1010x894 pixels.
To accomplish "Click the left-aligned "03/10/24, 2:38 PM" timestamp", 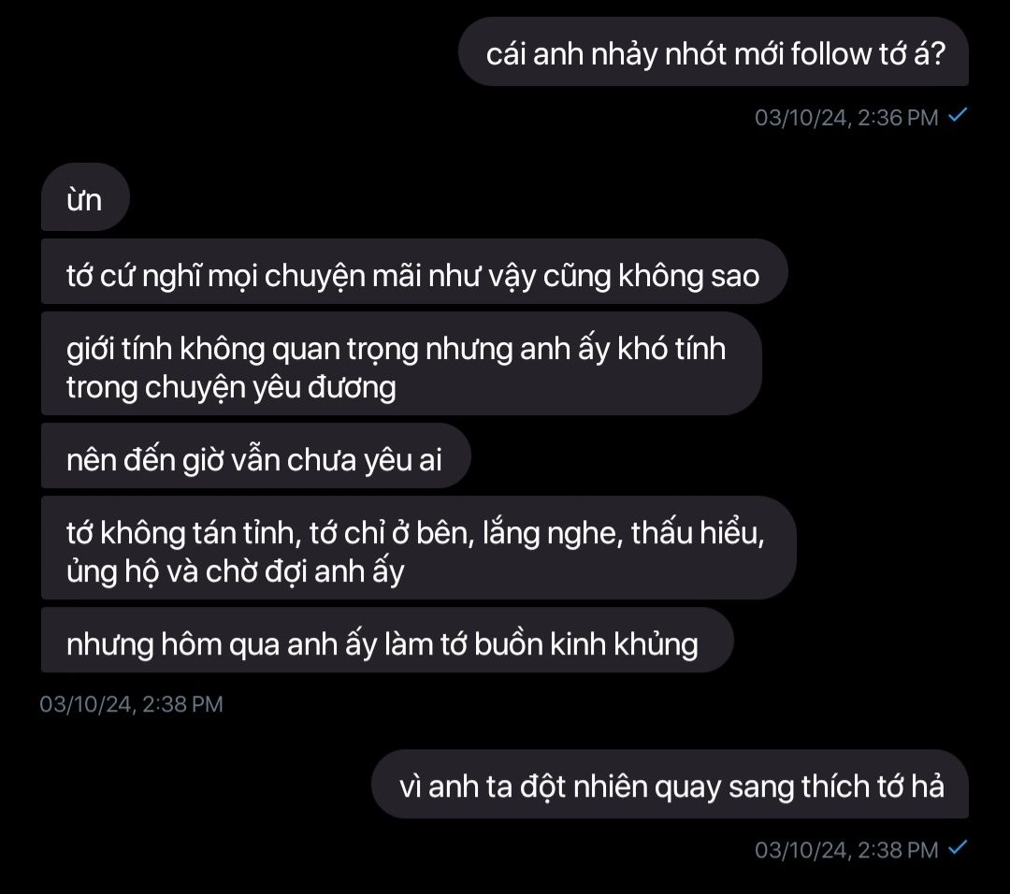I will 132,704.
